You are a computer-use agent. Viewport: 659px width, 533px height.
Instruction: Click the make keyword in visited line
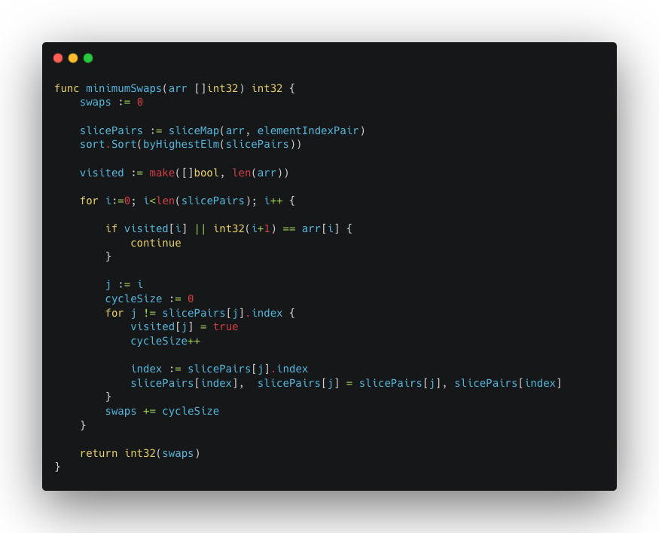(162, 173)
